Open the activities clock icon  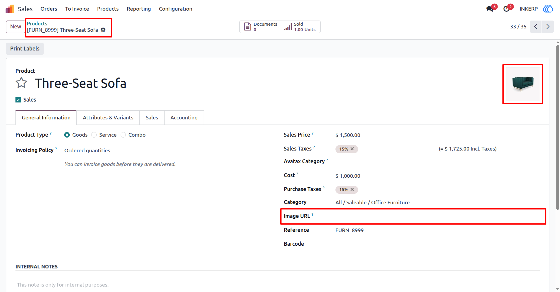pos(506,9)
